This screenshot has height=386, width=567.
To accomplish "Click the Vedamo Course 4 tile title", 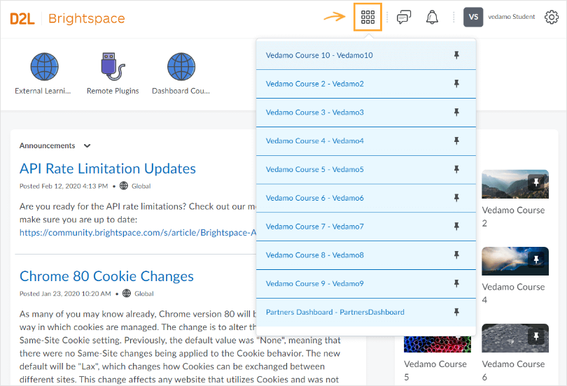I will click(513, 293).
